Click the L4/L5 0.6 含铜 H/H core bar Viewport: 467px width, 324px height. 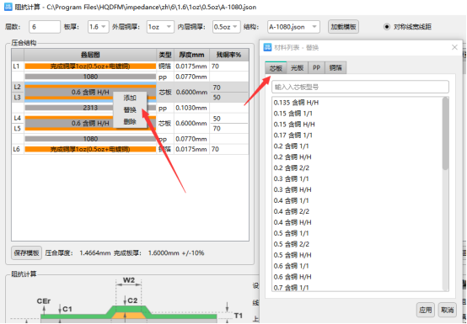(x=90, y=123)
